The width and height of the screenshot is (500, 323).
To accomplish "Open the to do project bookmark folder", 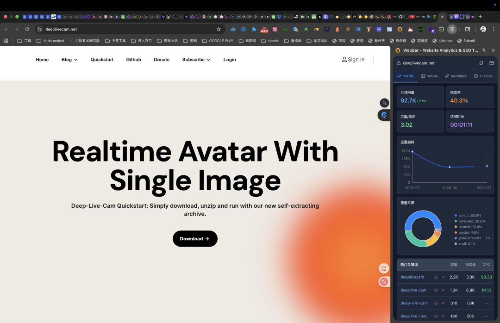I will (50, 41).
